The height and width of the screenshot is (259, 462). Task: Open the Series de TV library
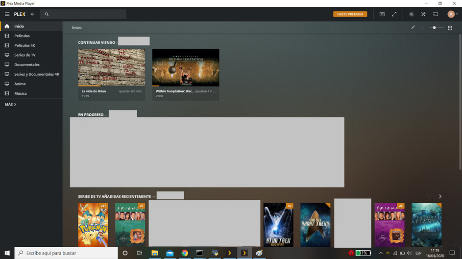tap(31, 55)
